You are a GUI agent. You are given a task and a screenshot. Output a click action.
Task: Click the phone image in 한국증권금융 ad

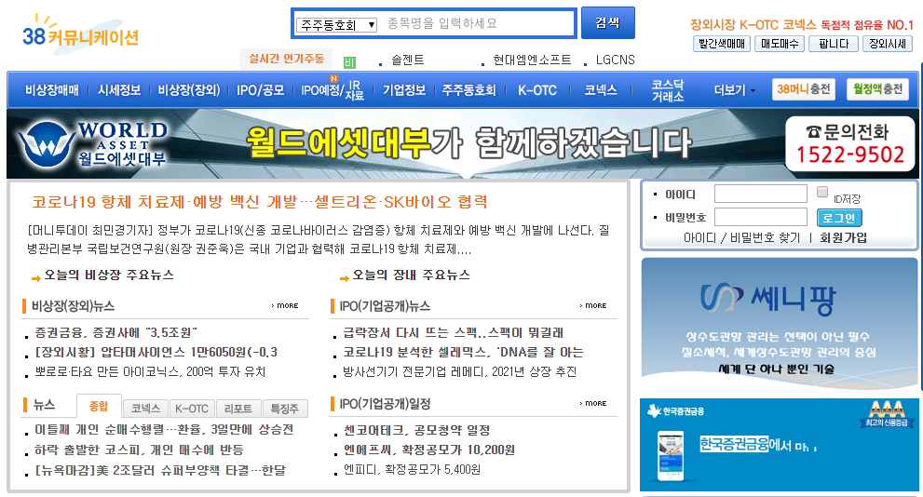671,455
